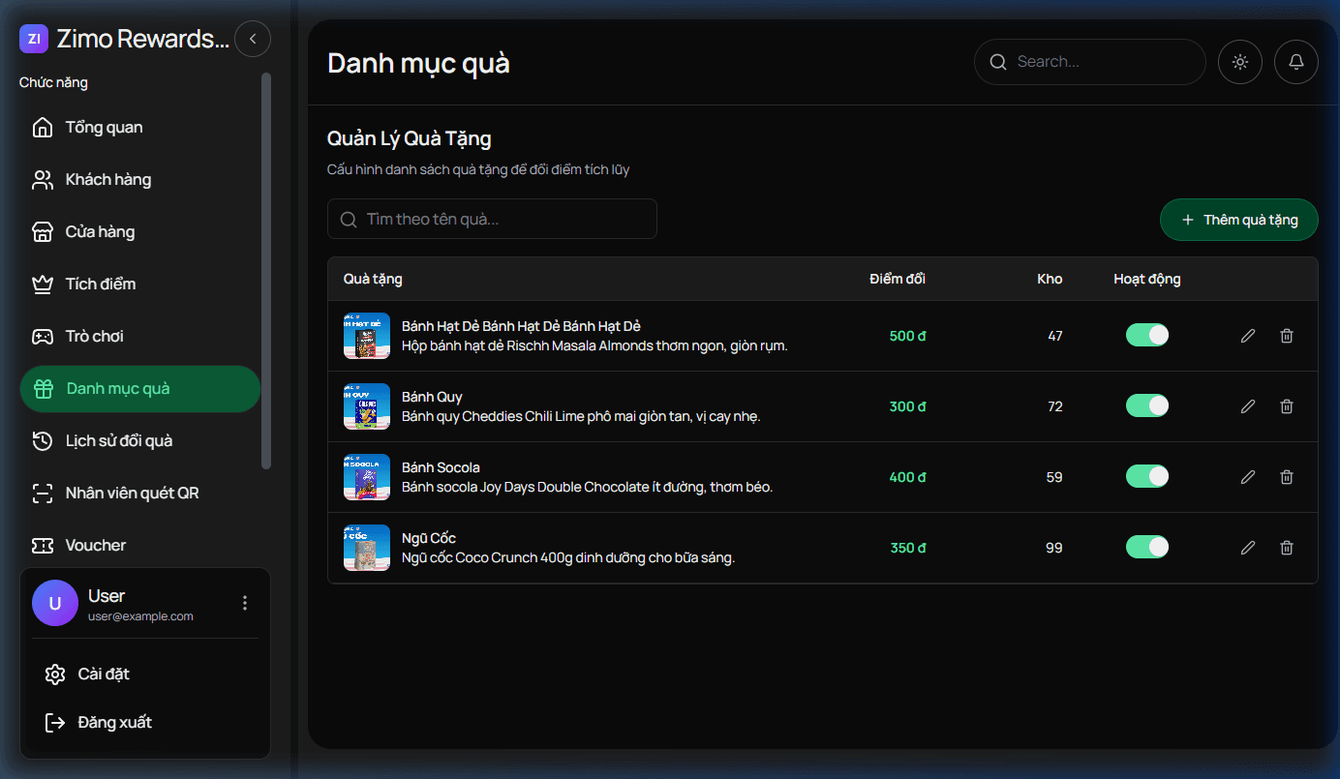Edit the Bánh Socola gift entry
The image size is (1340, 779).
click(1248, 477)
